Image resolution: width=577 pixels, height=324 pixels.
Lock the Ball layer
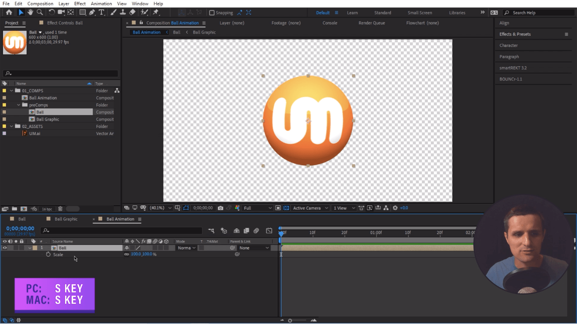[x=21, y=248]
